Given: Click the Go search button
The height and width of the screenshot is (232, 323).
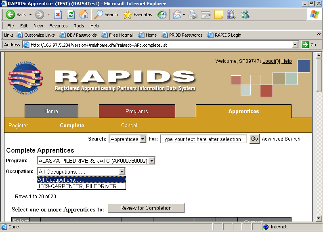Looking at the screenshot, I should 254,139.
